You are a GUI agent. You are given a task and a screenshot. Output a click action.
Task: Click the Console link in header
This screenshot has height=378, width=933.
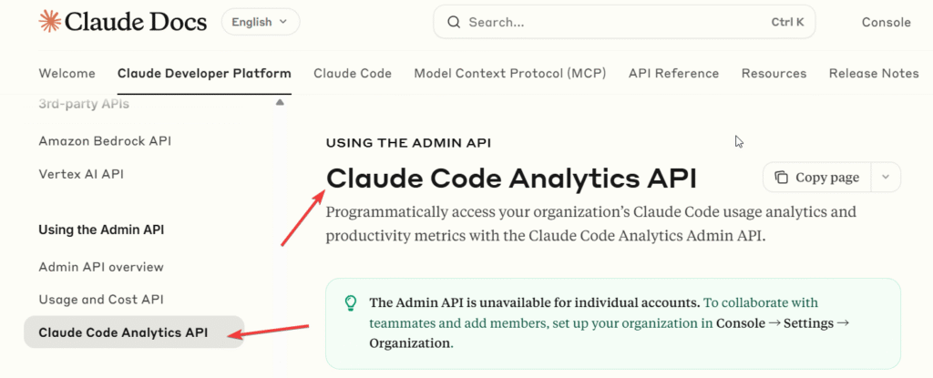(886, 22)
